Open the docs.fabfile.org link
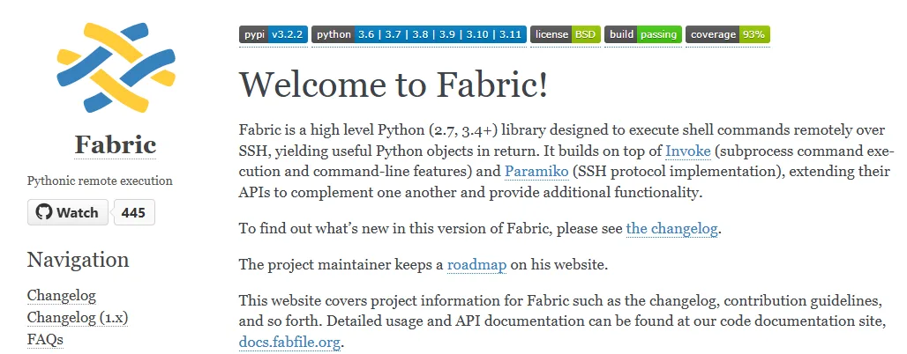Viewport: 907px width, 354px height. [289, 342]
